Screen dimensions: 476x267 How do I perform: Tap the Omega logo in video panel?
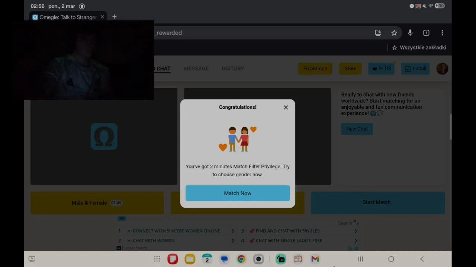(x=104, y=136)
